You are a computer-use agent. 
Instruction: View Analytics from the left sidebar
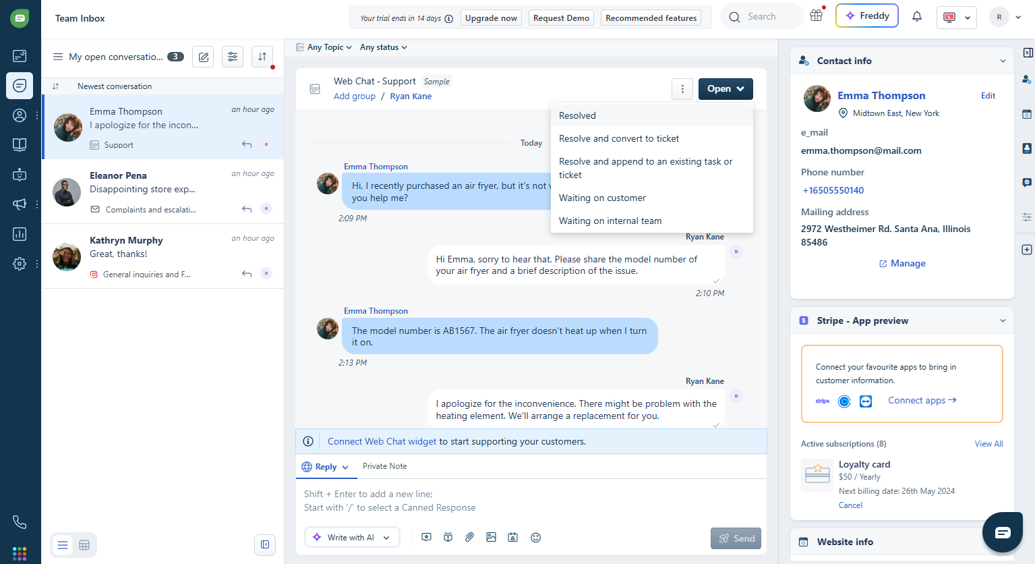coord(20,233)
